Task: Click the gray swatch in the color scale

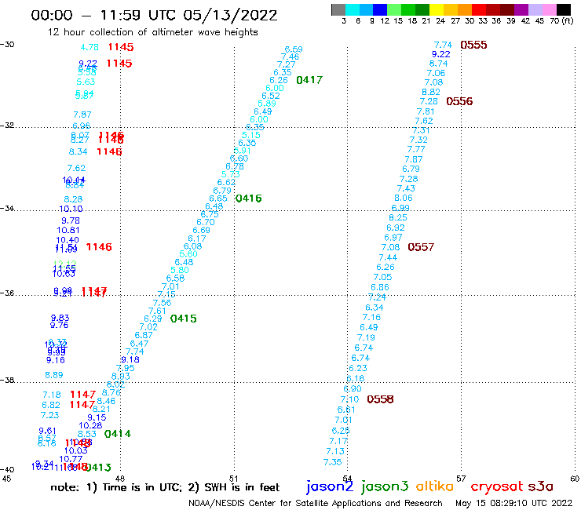Action: tap(338, 9)
